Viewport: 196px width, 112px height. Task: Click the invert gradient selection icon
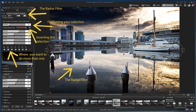point(30,27)
